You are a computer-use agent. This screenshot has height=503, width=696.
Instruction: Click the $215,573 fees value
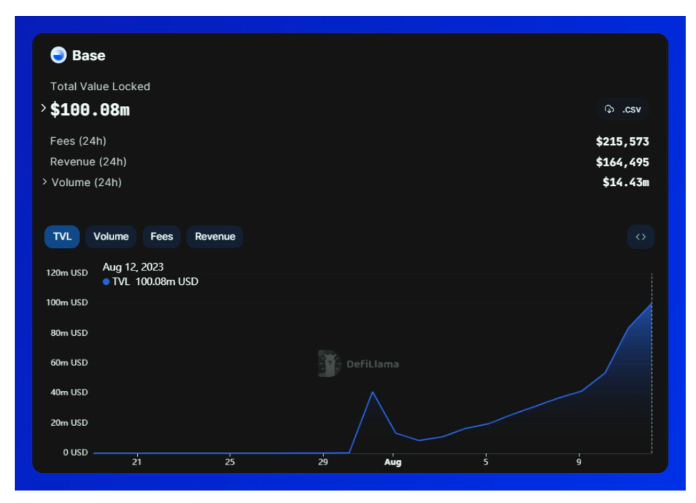622,141
